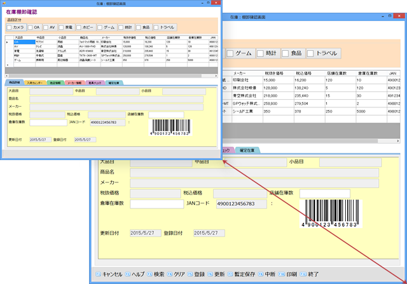Enable 時計 checkbox in the small front window

point(121,27)
